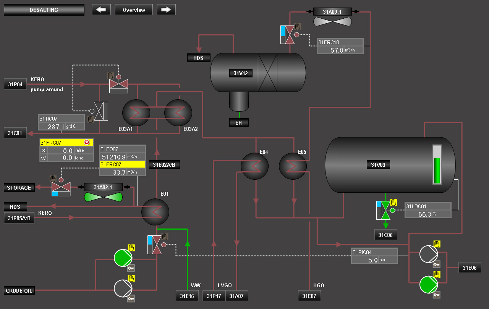This screenshot has height=309, width=489.
Task: Open control valve next to 31FRC10
Action: tap(290, 34)
